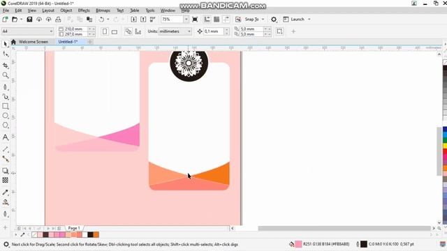Set page orientation to portrait

click(x=105, y=31)
